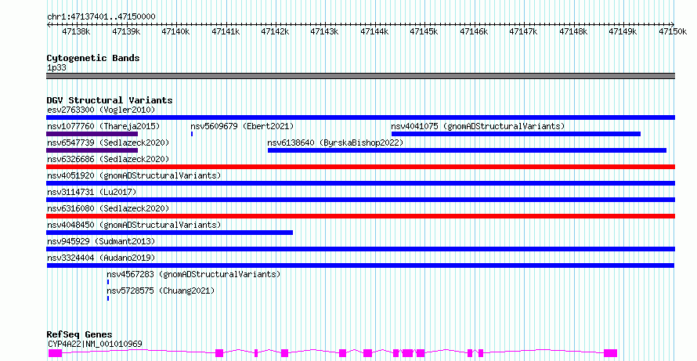Open nsv945929 (Sudmant2013) label
Screen dimensions: 697x361
coord(101,241)
